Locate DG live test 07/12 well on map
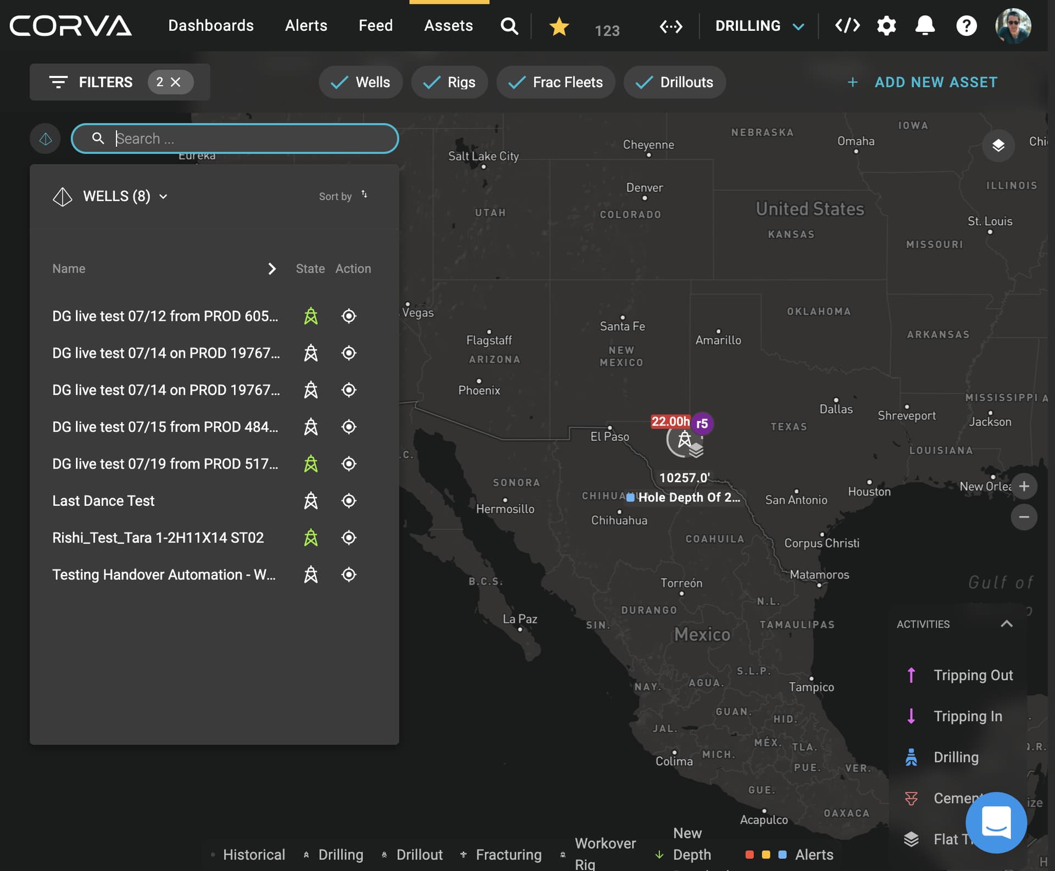The height and width of the screenshot is (871, 1055). click(349, 316)
